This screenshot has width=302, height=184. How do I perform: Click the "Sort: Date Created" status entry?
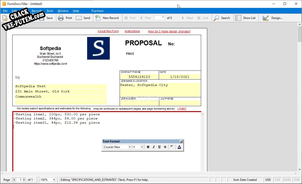[x=245, y=180]
